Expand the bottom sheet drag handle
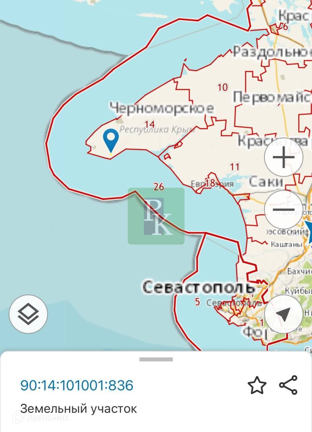312x432 pixels. [156, 359]
